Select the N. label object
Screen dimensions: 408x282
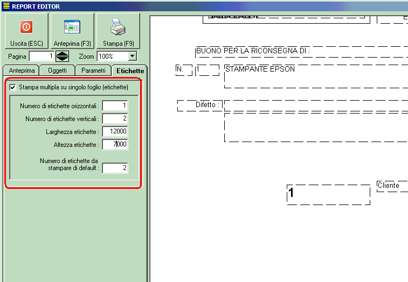pos(184,70)
